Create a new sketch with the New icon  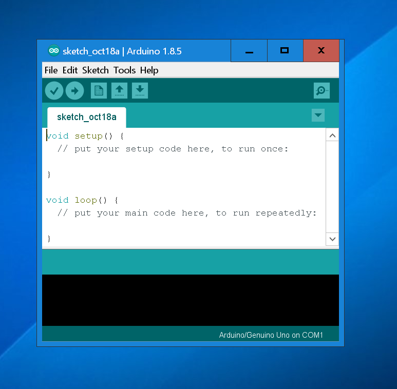99,91
